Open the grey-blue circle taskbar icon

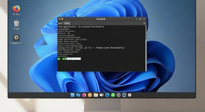click(124, 95)
